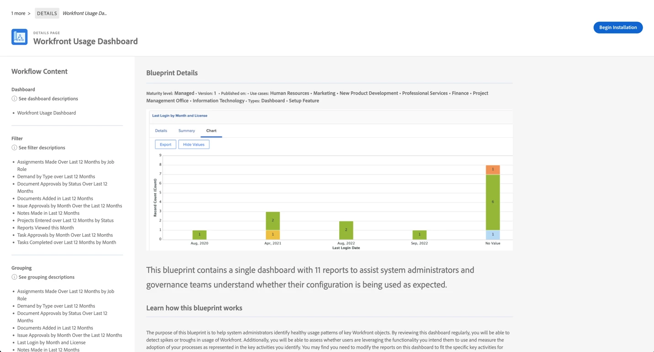Click Issue Approvals by Month item under Filter
Viewport: 654px width, 352px height.
point(69,206)
